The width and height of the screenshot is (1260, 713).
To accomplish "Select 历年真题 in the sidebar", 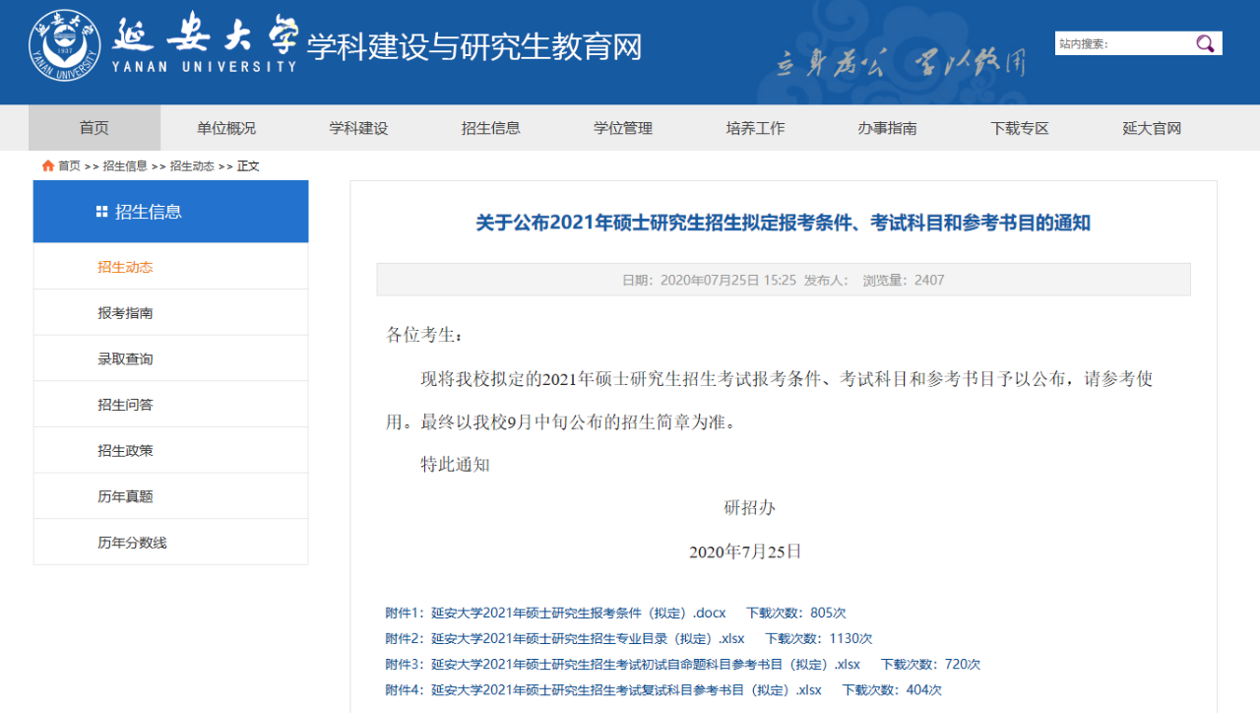I will pos(170,496).
